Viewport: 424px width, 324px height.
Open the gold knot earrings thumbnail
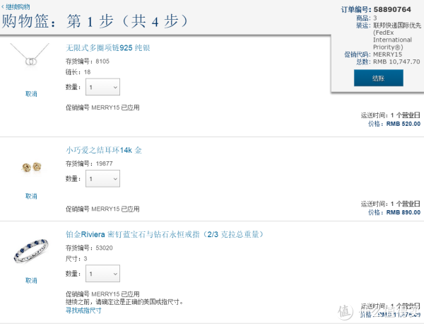pyautogui.click(x=31, y=167)
